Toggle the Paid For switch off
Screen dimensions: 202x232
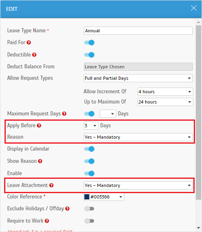pos(89,43)
